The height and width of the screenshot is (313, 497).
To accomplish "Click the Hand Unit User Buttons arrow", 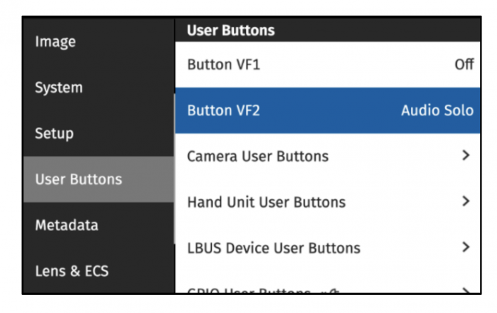I will 466,202.
